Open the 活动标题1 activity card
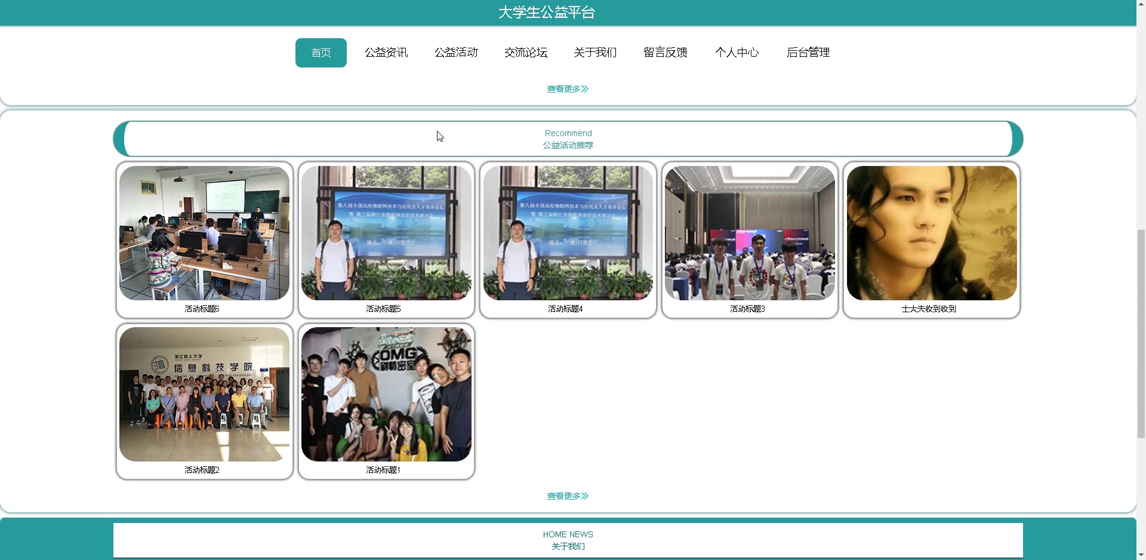Screen dimensions: 1146x560 386,401
